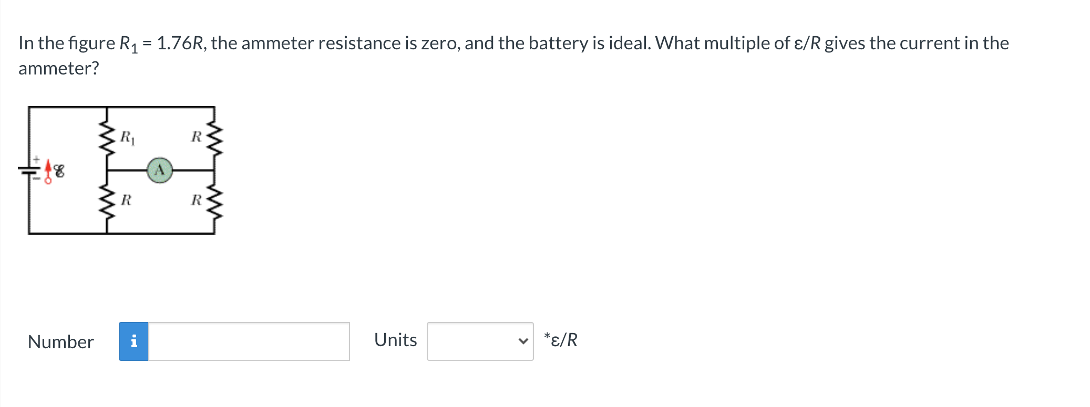Click the Units label
The width and height of the screenshot is (1090, 407).
pyautogui.click(x=396, y=340)
